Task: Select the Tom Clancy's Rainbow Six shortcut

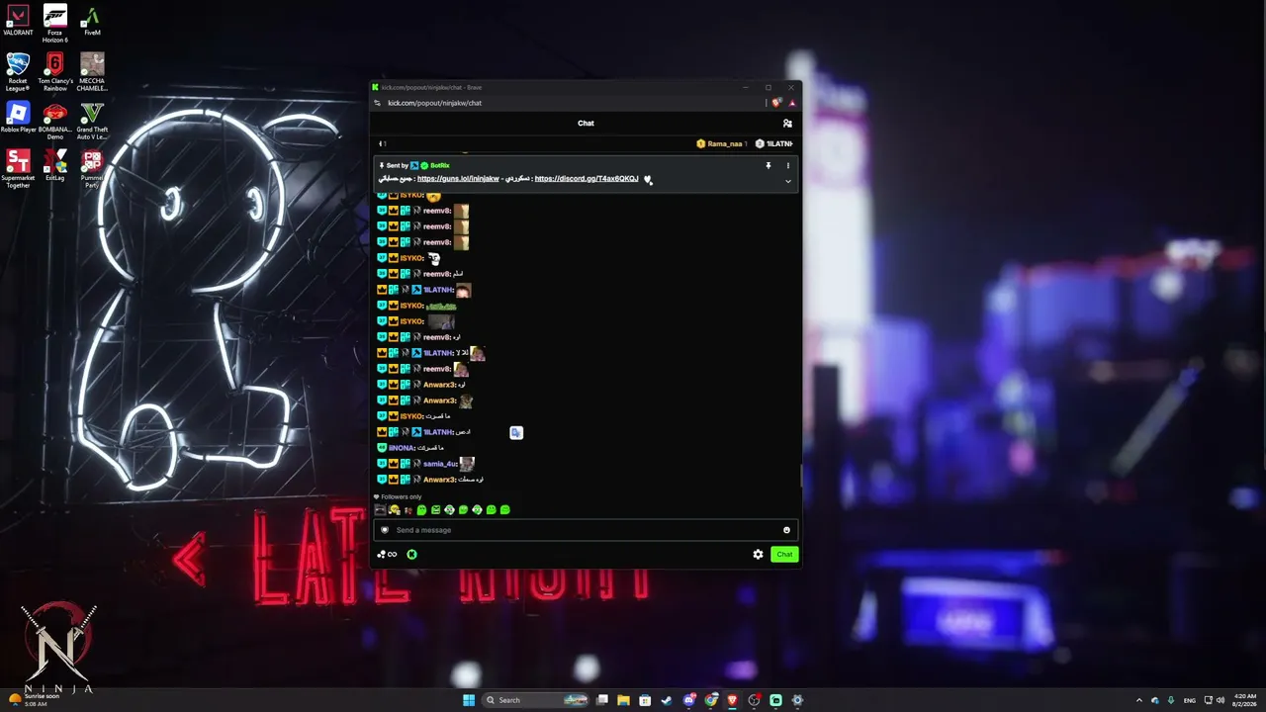Action: 55,71
